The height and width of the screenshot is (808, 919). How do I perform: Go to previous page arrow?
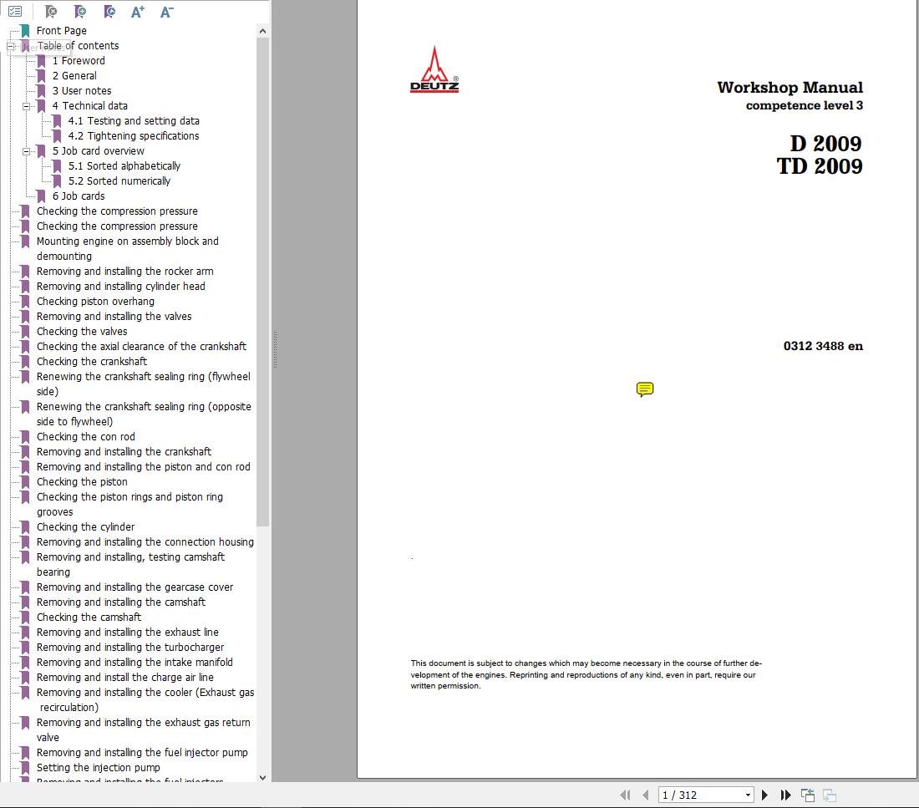(645, 795)
